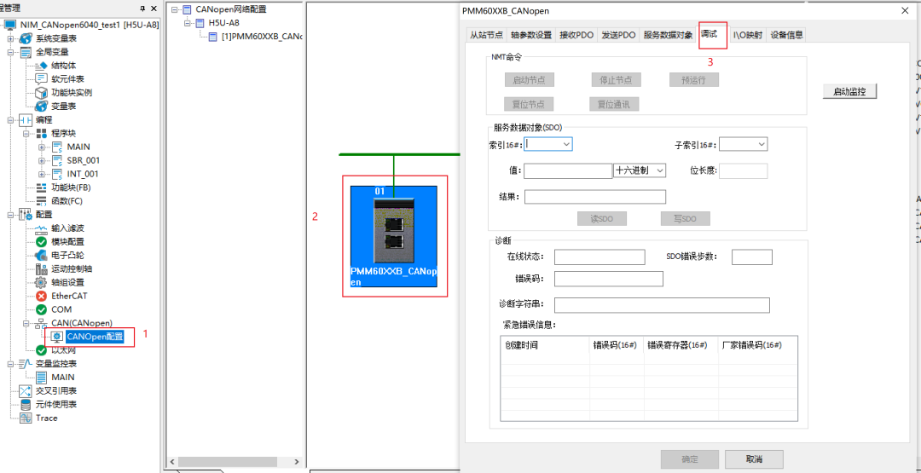Image resolution: width=921 pixels, height=473 pixels.
Task: Switch to the 轴参数设置 tab
Action: [x=531, y=35]
